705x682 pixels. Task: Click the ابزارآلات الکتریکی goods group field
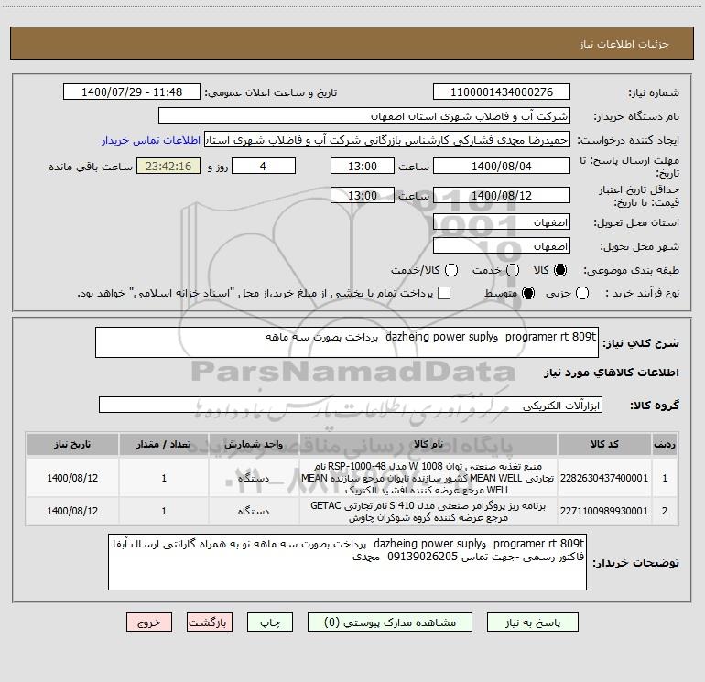(x=351, y=405)
